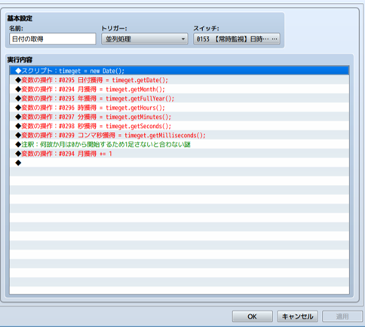Select the empty last command line diamond
The width and height of the screenshot is (365, 327).
point(179,163)
